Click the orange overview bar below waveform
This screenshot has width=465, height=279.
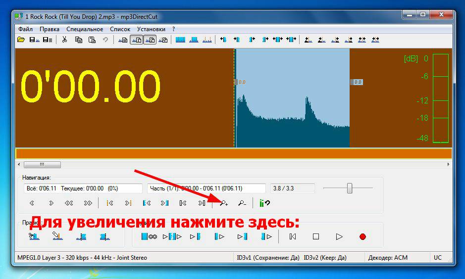tap(234, 154)
